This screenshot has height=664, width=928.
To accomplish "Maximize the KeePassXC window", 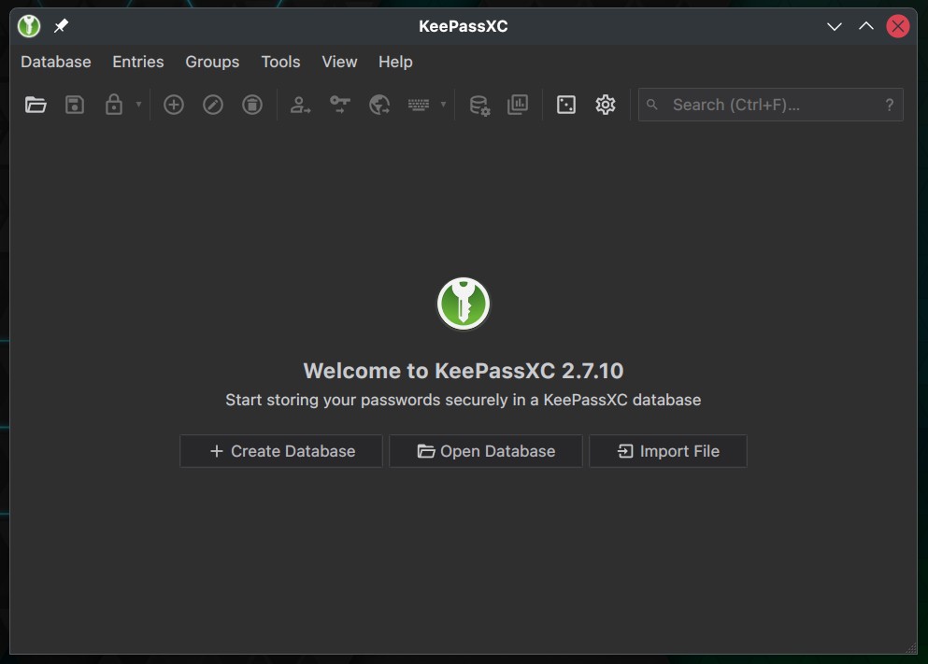I will click(866, 26).
